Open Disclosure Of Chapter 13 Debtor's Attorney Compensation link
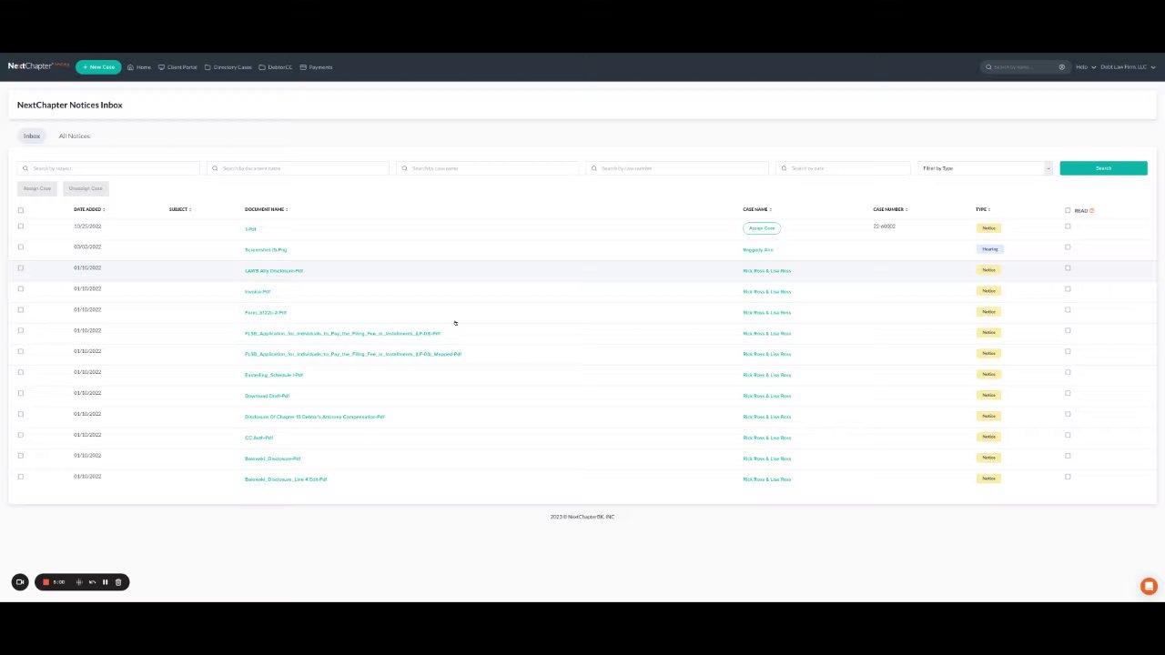The width and height of the screenshot is (1165, 655). click(x=315, y=417)
